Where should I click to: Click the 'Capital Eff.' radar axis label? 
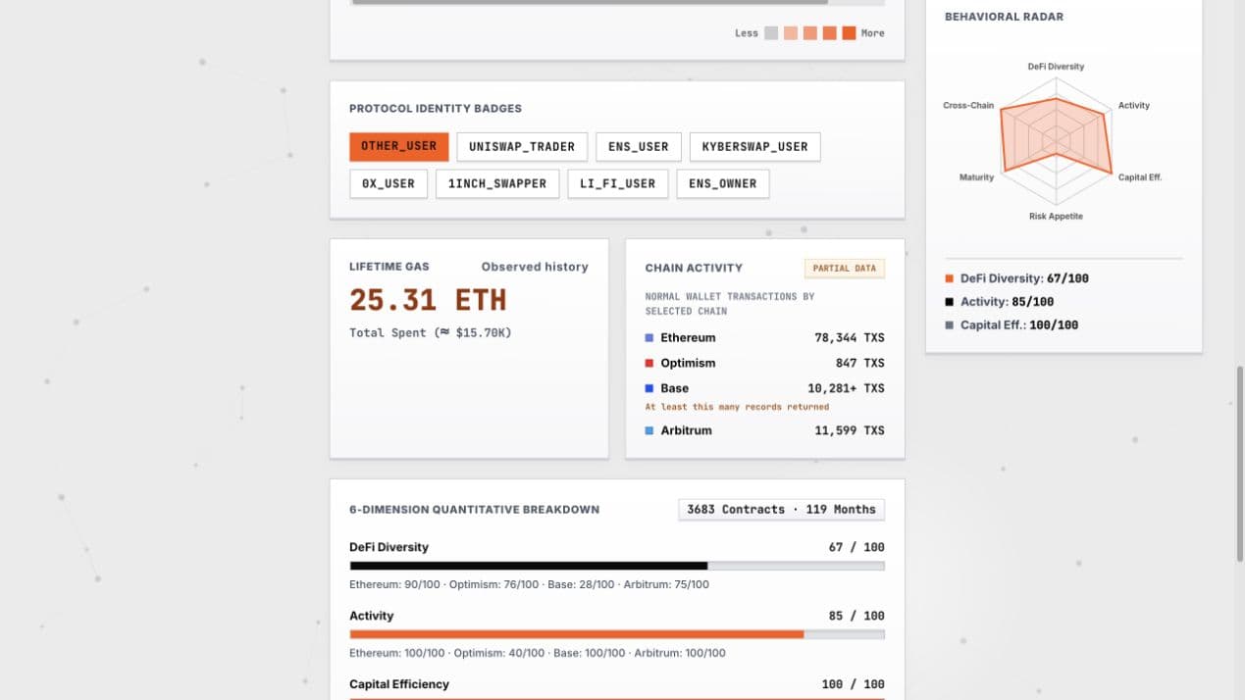pyautogui.click(x=1140, y=177)
